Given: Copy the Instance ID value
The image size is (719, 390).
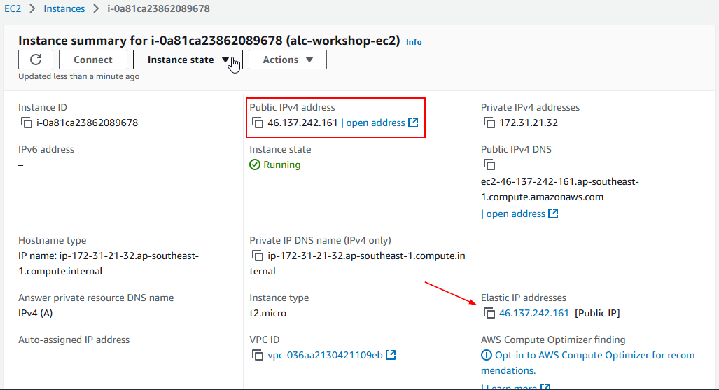Looking at the screenshot, I should click(x=27, y=123).
